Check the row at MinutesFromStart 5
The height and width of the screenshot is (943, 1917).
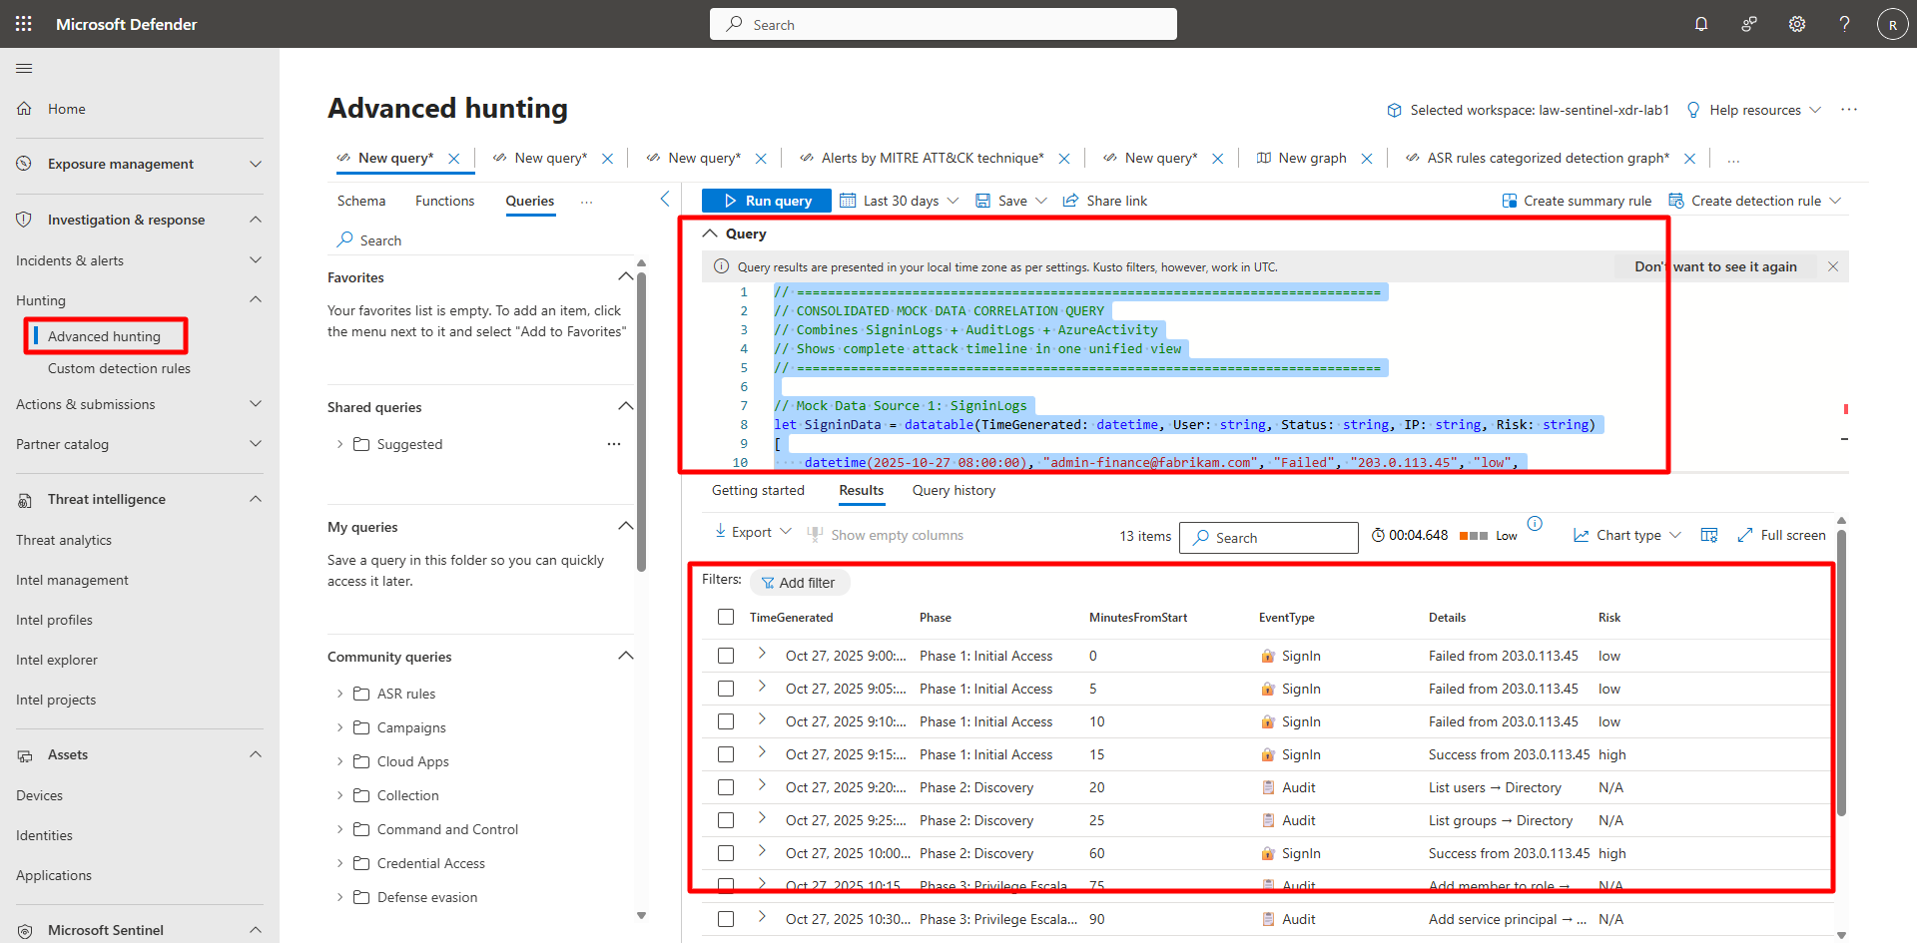(x=726, y=689)
